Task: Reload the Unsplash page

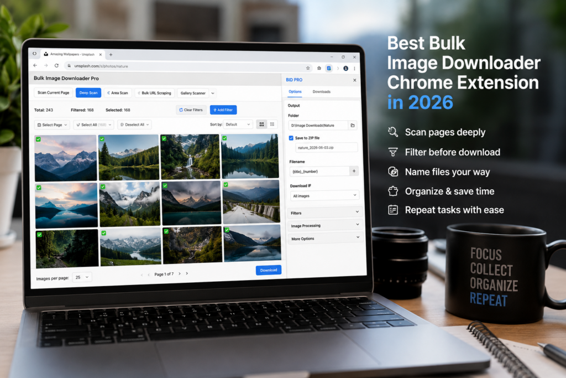Action: tap(57, 65)
